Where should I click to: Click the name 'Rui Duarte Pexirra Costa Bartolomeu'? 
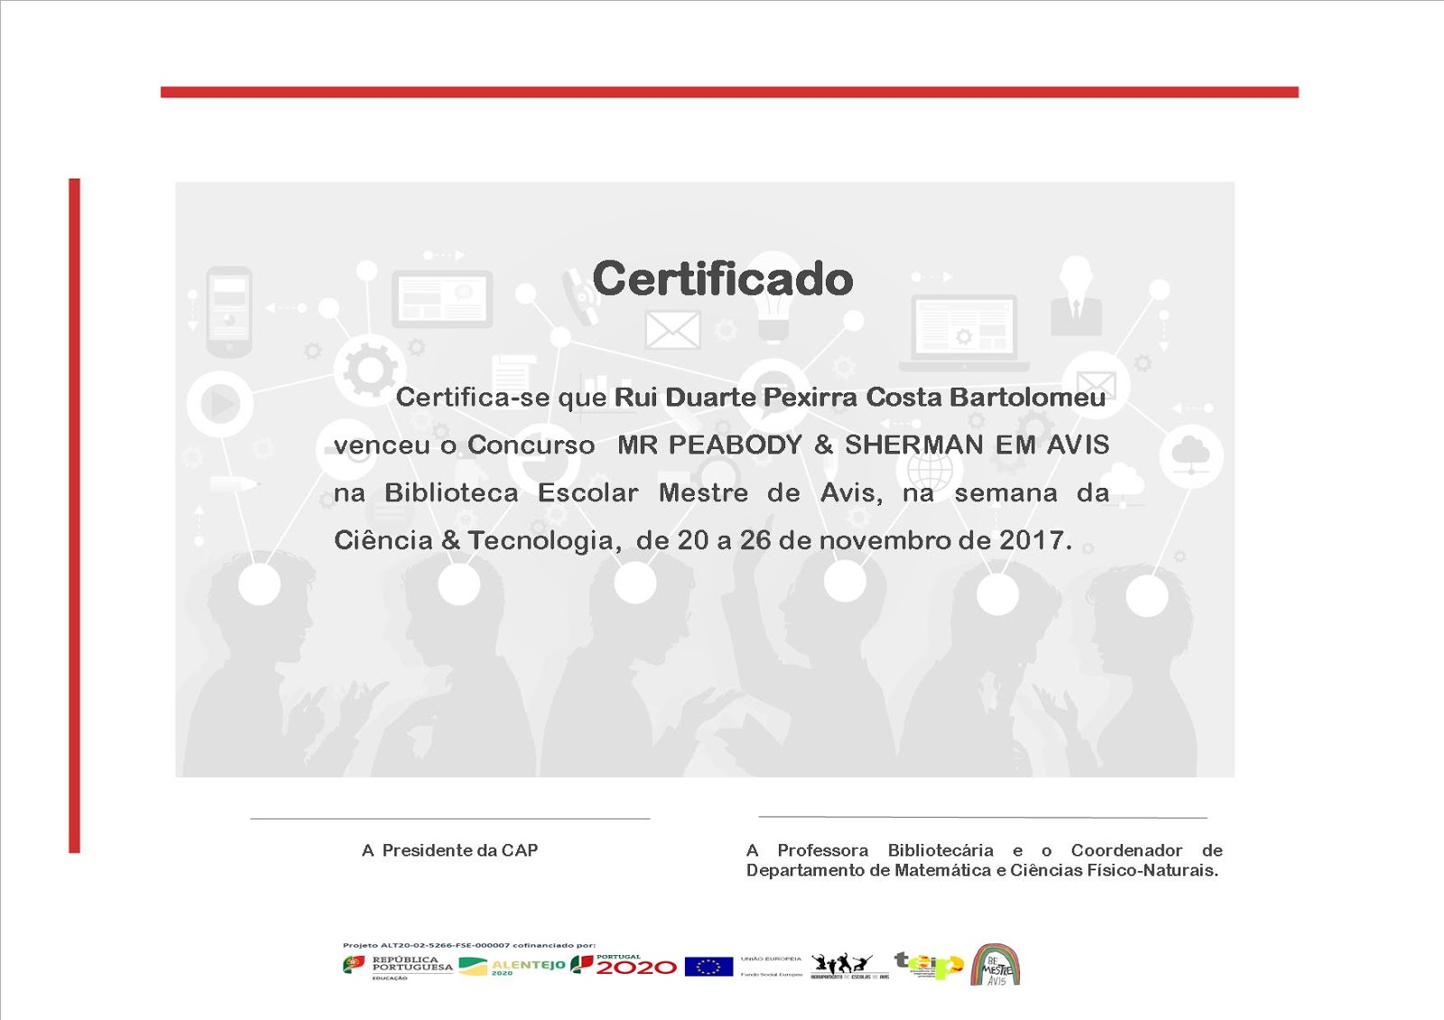point(860,398)
